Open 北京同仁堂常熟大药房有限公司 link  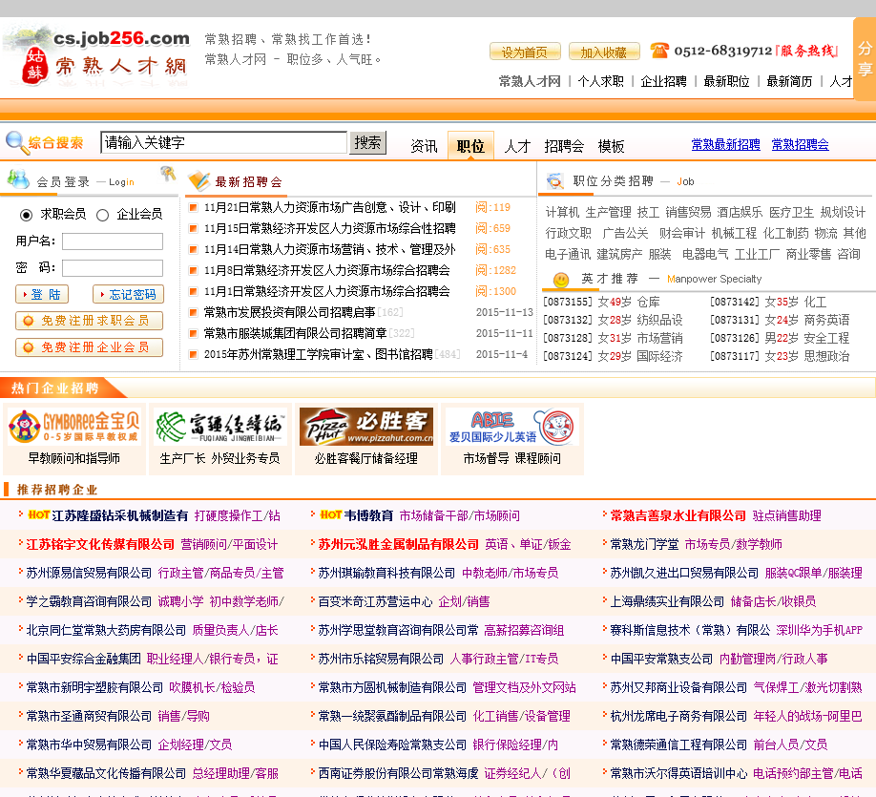click(106, 631)
